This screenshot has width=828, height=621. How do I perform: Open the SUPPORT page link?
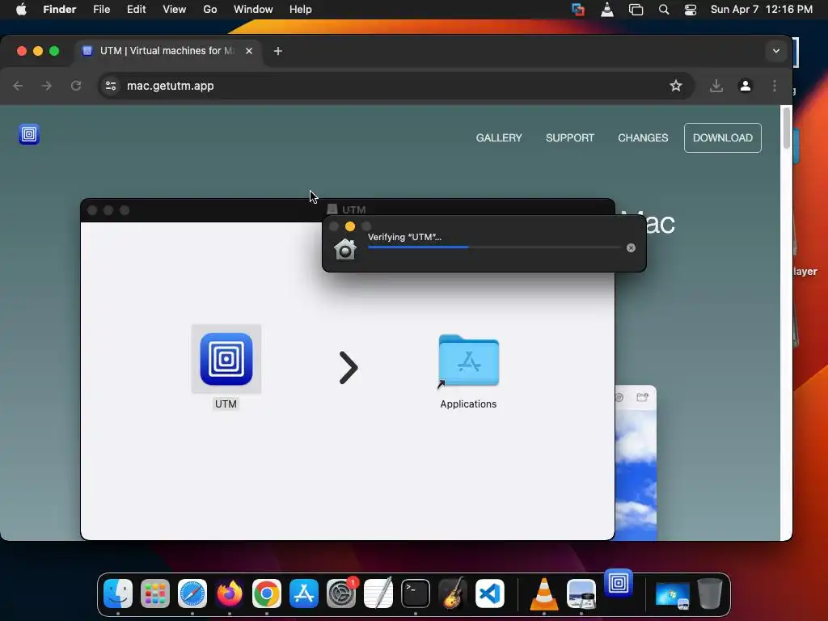coord(570,137)
